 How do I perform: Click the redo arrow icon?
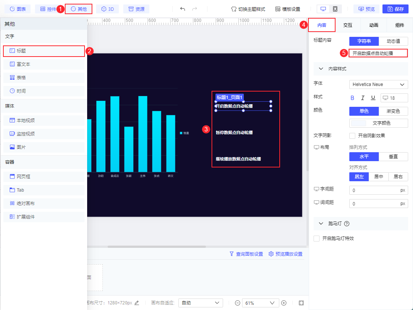[195, 9]
